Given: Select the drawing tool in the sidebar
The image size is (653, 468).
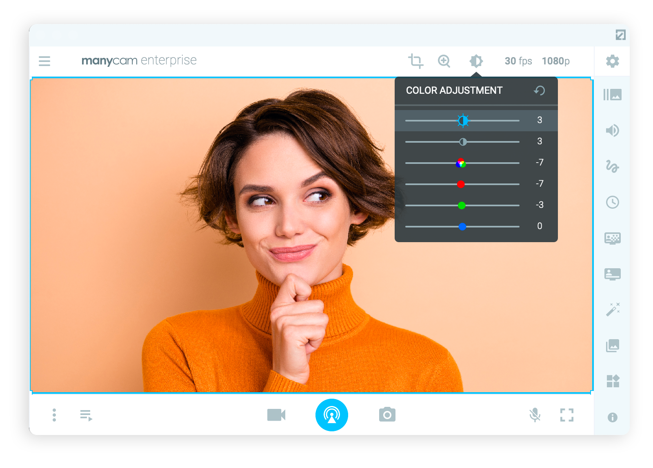Looking at the screenshot, I should point(612,167).
